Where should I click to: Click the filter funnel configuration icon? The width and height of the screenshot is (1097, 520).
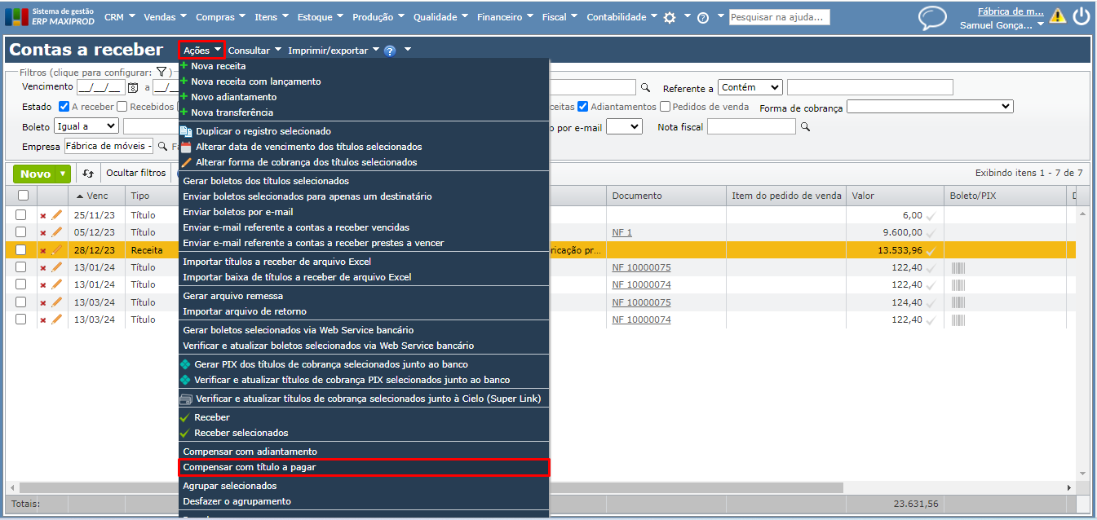point(161,73)
